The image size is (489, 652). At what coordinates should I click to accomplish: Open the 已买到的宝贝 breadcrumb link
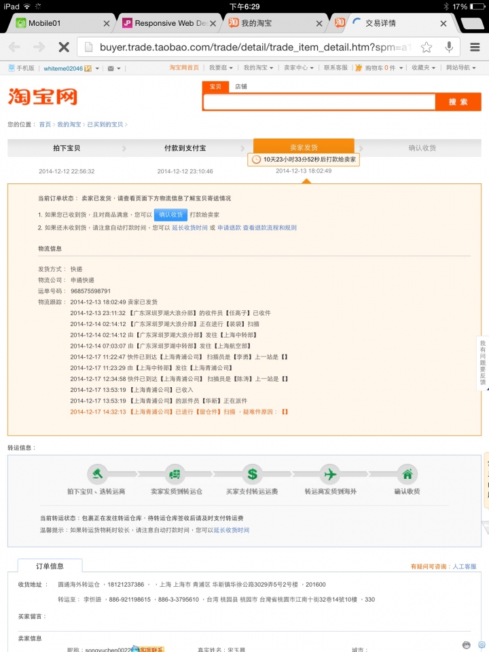point(105,124)
